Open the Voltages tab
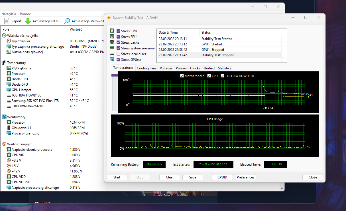346x211 pixels. click(x=166, y=68)
